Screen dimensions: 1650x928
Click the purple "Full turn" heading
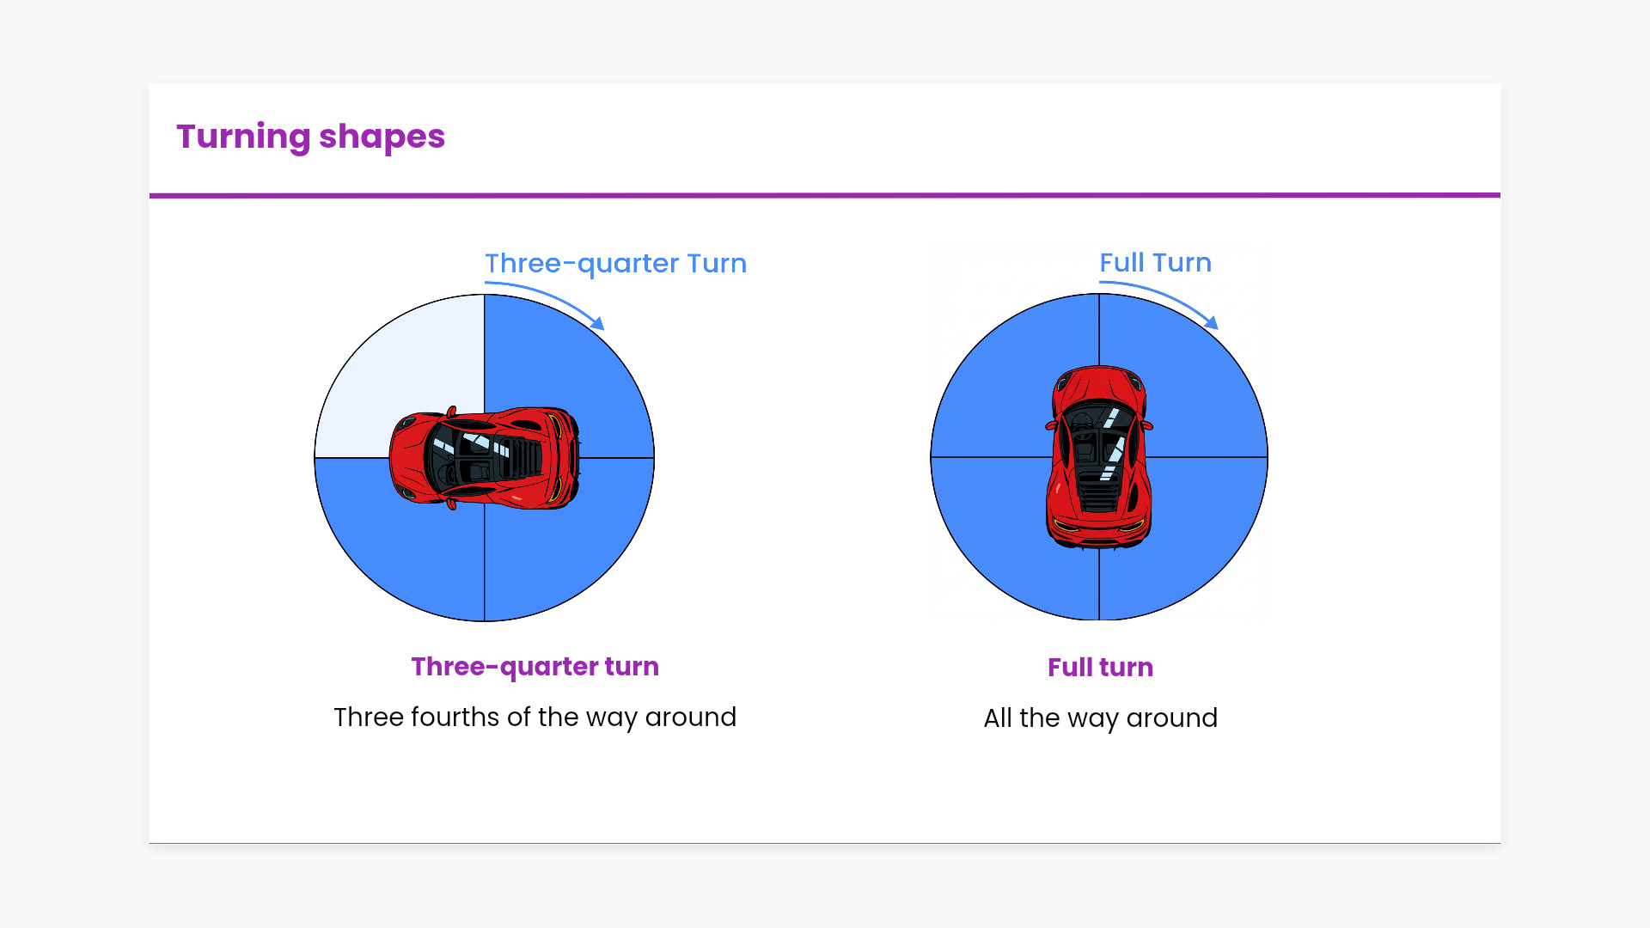(1100, 668)
